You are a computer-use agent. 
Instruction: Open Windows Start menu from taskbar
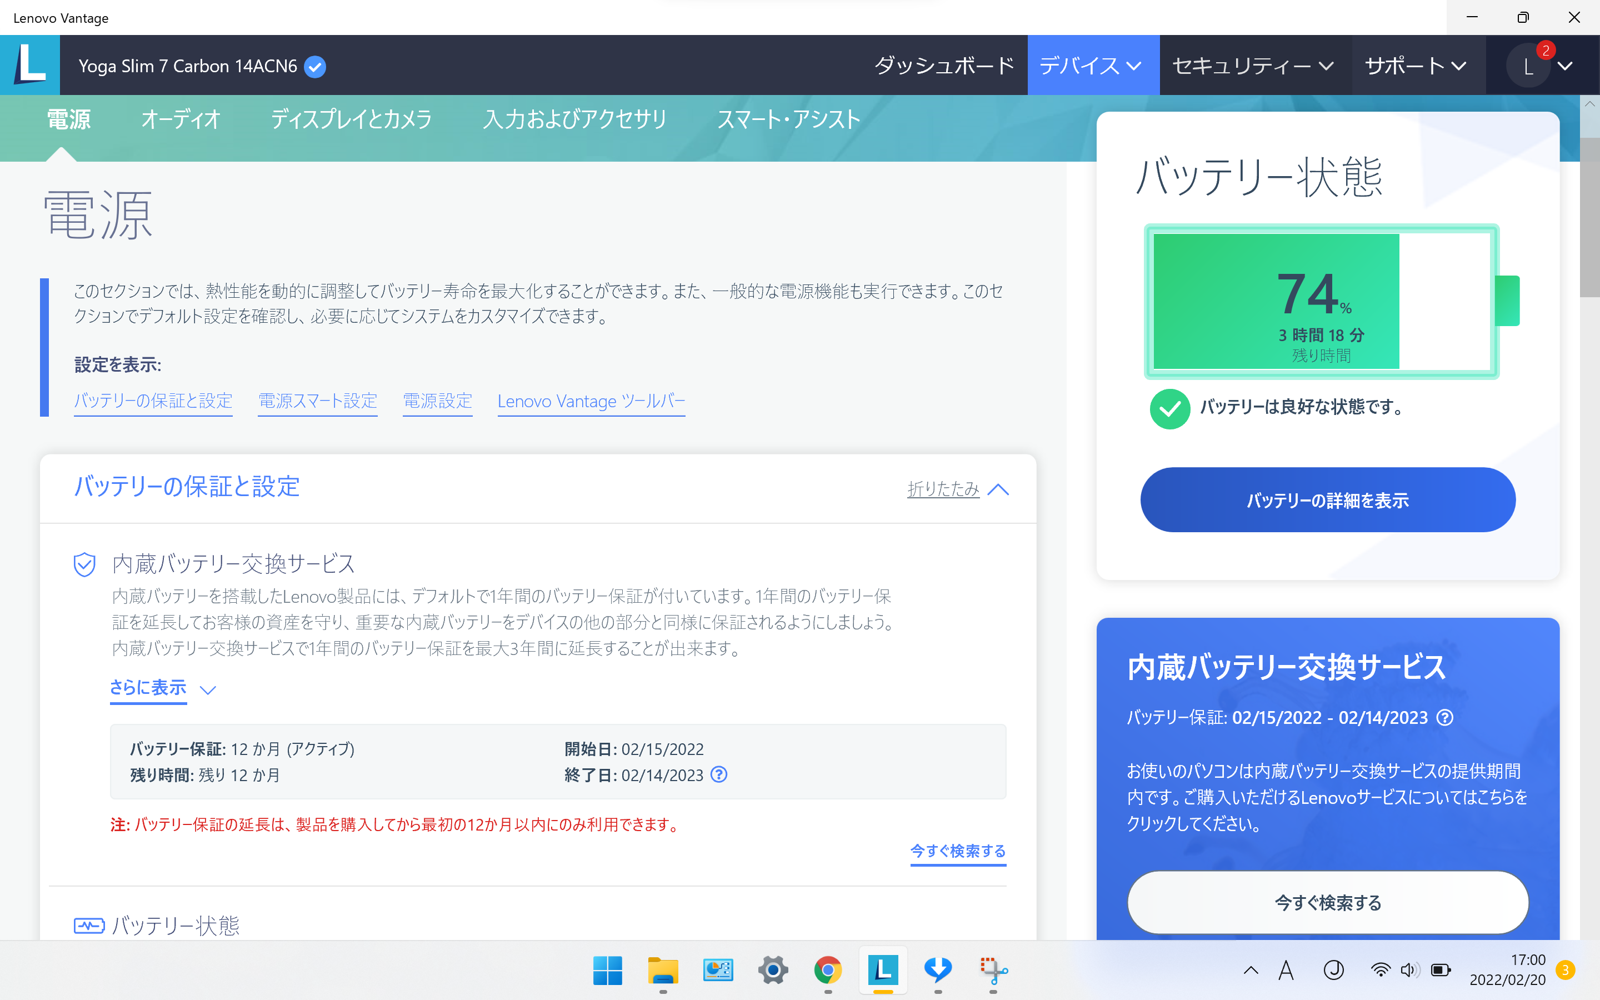[x=608, y=970]
